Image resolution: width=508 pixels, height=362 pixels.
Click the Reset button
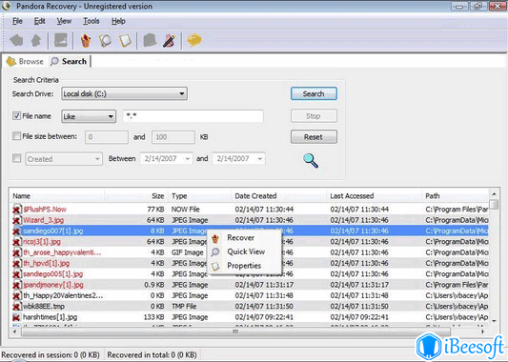click(314, 137)
